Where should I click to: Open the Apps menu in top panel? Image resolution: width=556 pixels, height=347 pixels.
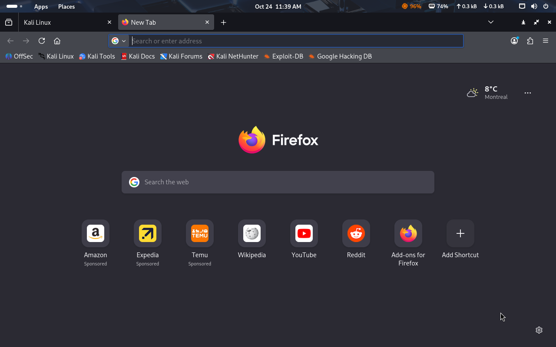click(41, 7)
